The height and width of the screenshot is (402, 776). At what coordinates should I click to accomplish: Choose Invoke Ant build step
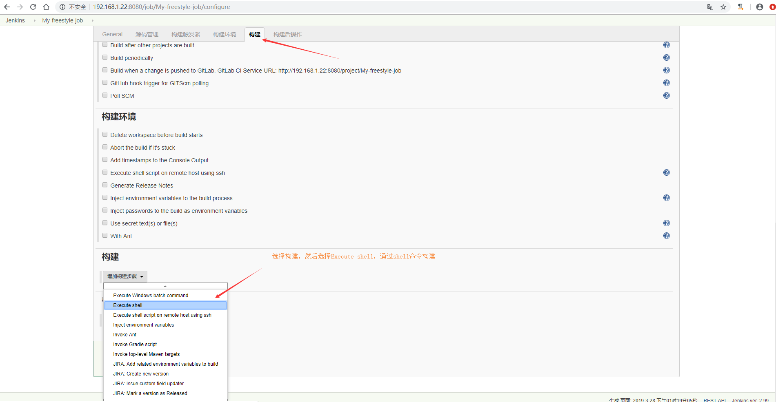[x=165, y=335]
